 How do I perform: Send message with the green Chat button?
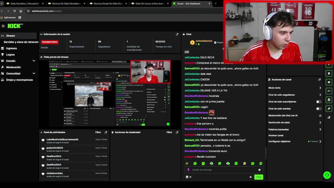(259, 177)
